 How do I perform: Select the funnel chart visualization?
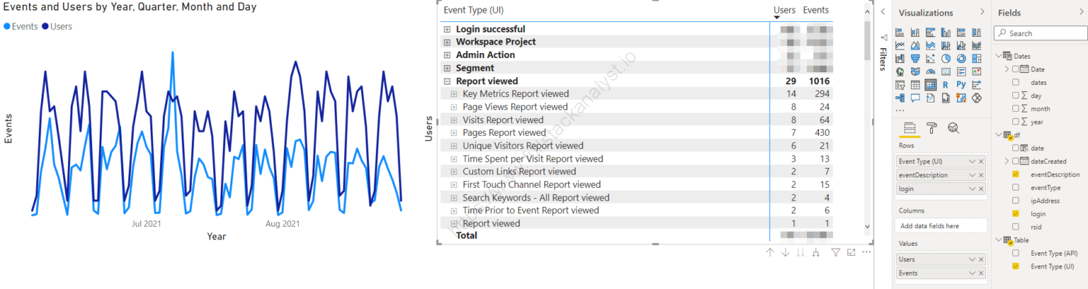915,59
